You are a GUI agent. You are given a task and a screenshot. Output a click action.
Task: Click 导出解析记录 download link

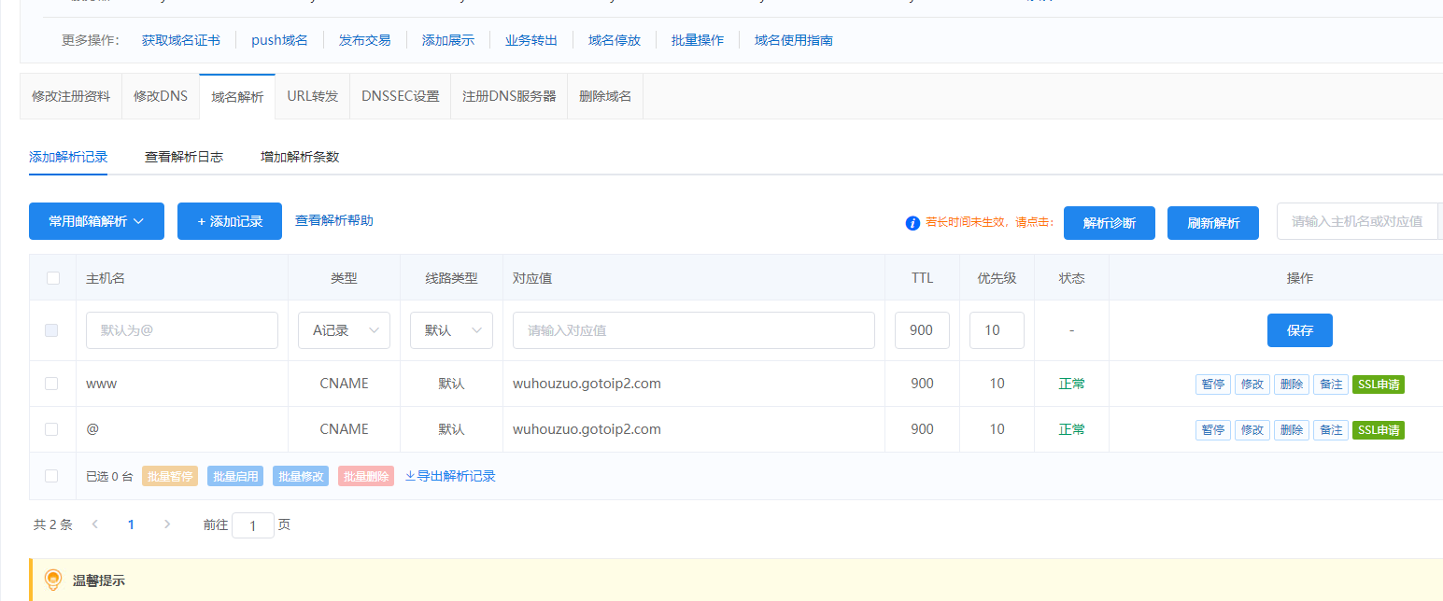[450, 476]
